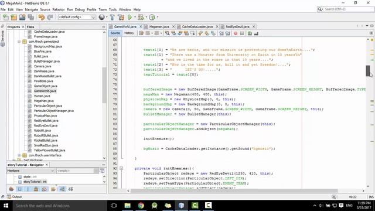The width and height of the screenshot is (375, 211).
Task: Collapse the com.thach.gameobject package
Action: (19, 42)
